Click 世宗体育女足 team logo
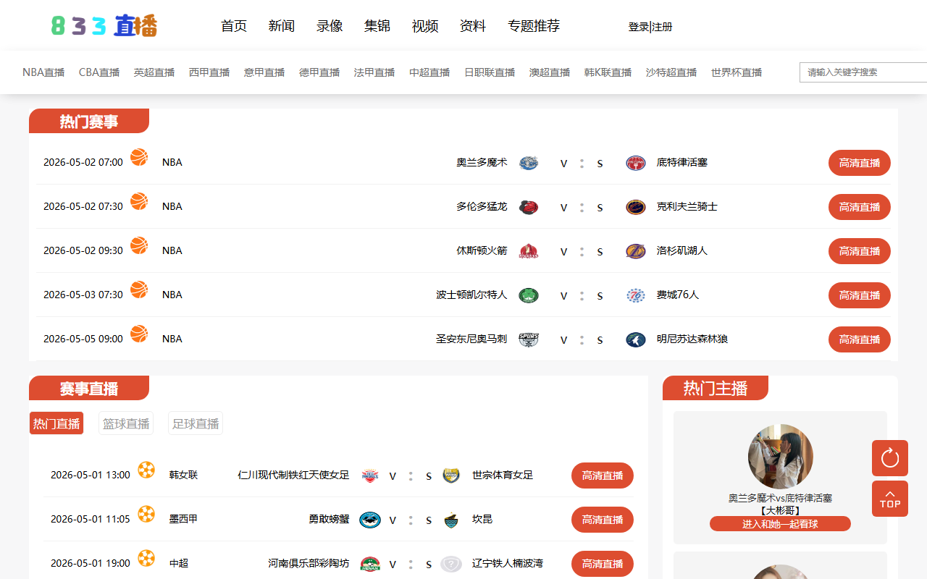 451,476
